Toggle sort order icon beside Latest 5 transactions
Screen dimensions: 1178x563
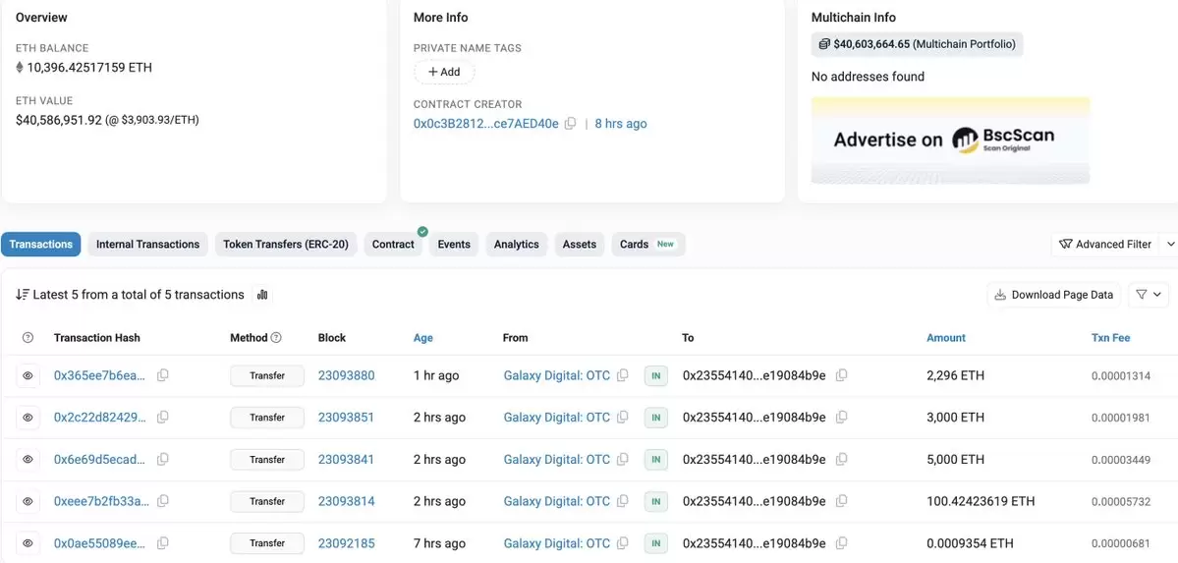(23, 295)
